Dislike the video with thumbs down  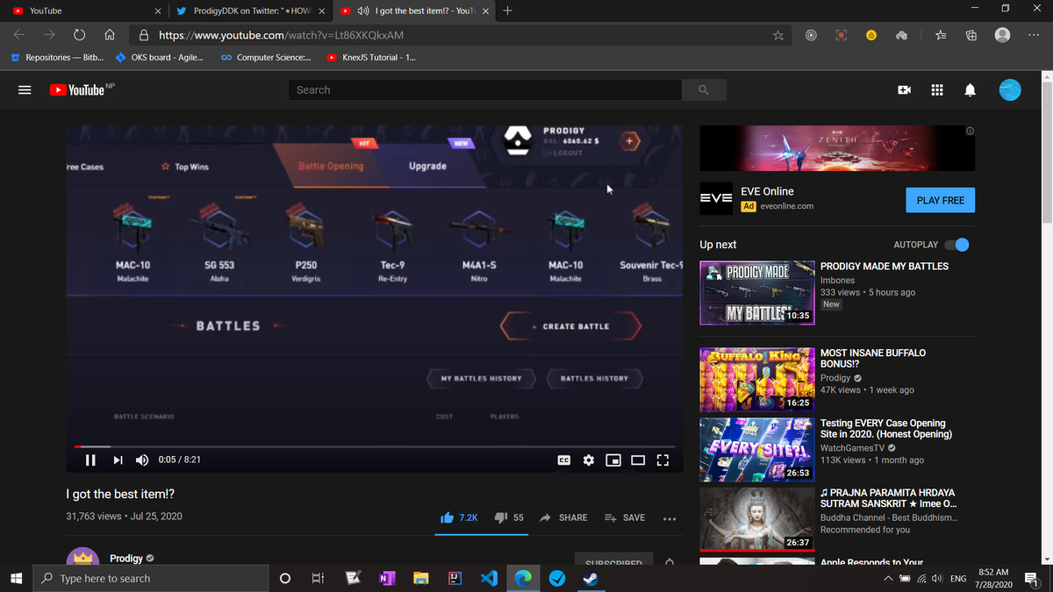coord(510,517)
